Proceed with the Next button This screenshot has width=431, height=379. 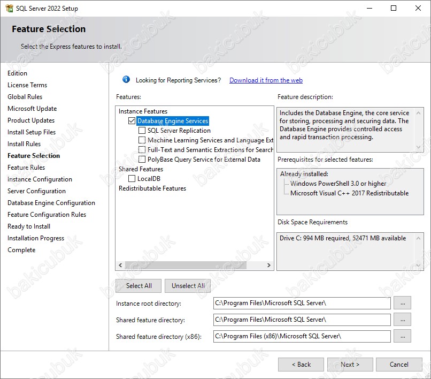[x=350, y=365]
